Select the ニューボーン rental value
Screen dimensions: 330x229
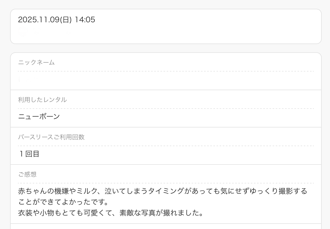[39, 117]
